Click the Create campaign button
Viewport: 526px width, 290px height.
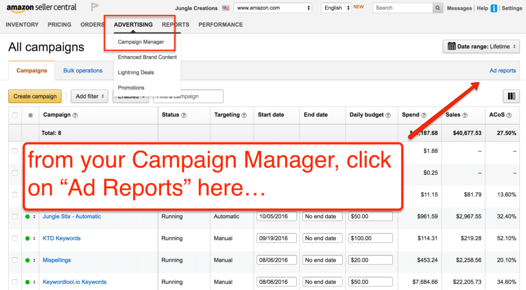[35, 96]
